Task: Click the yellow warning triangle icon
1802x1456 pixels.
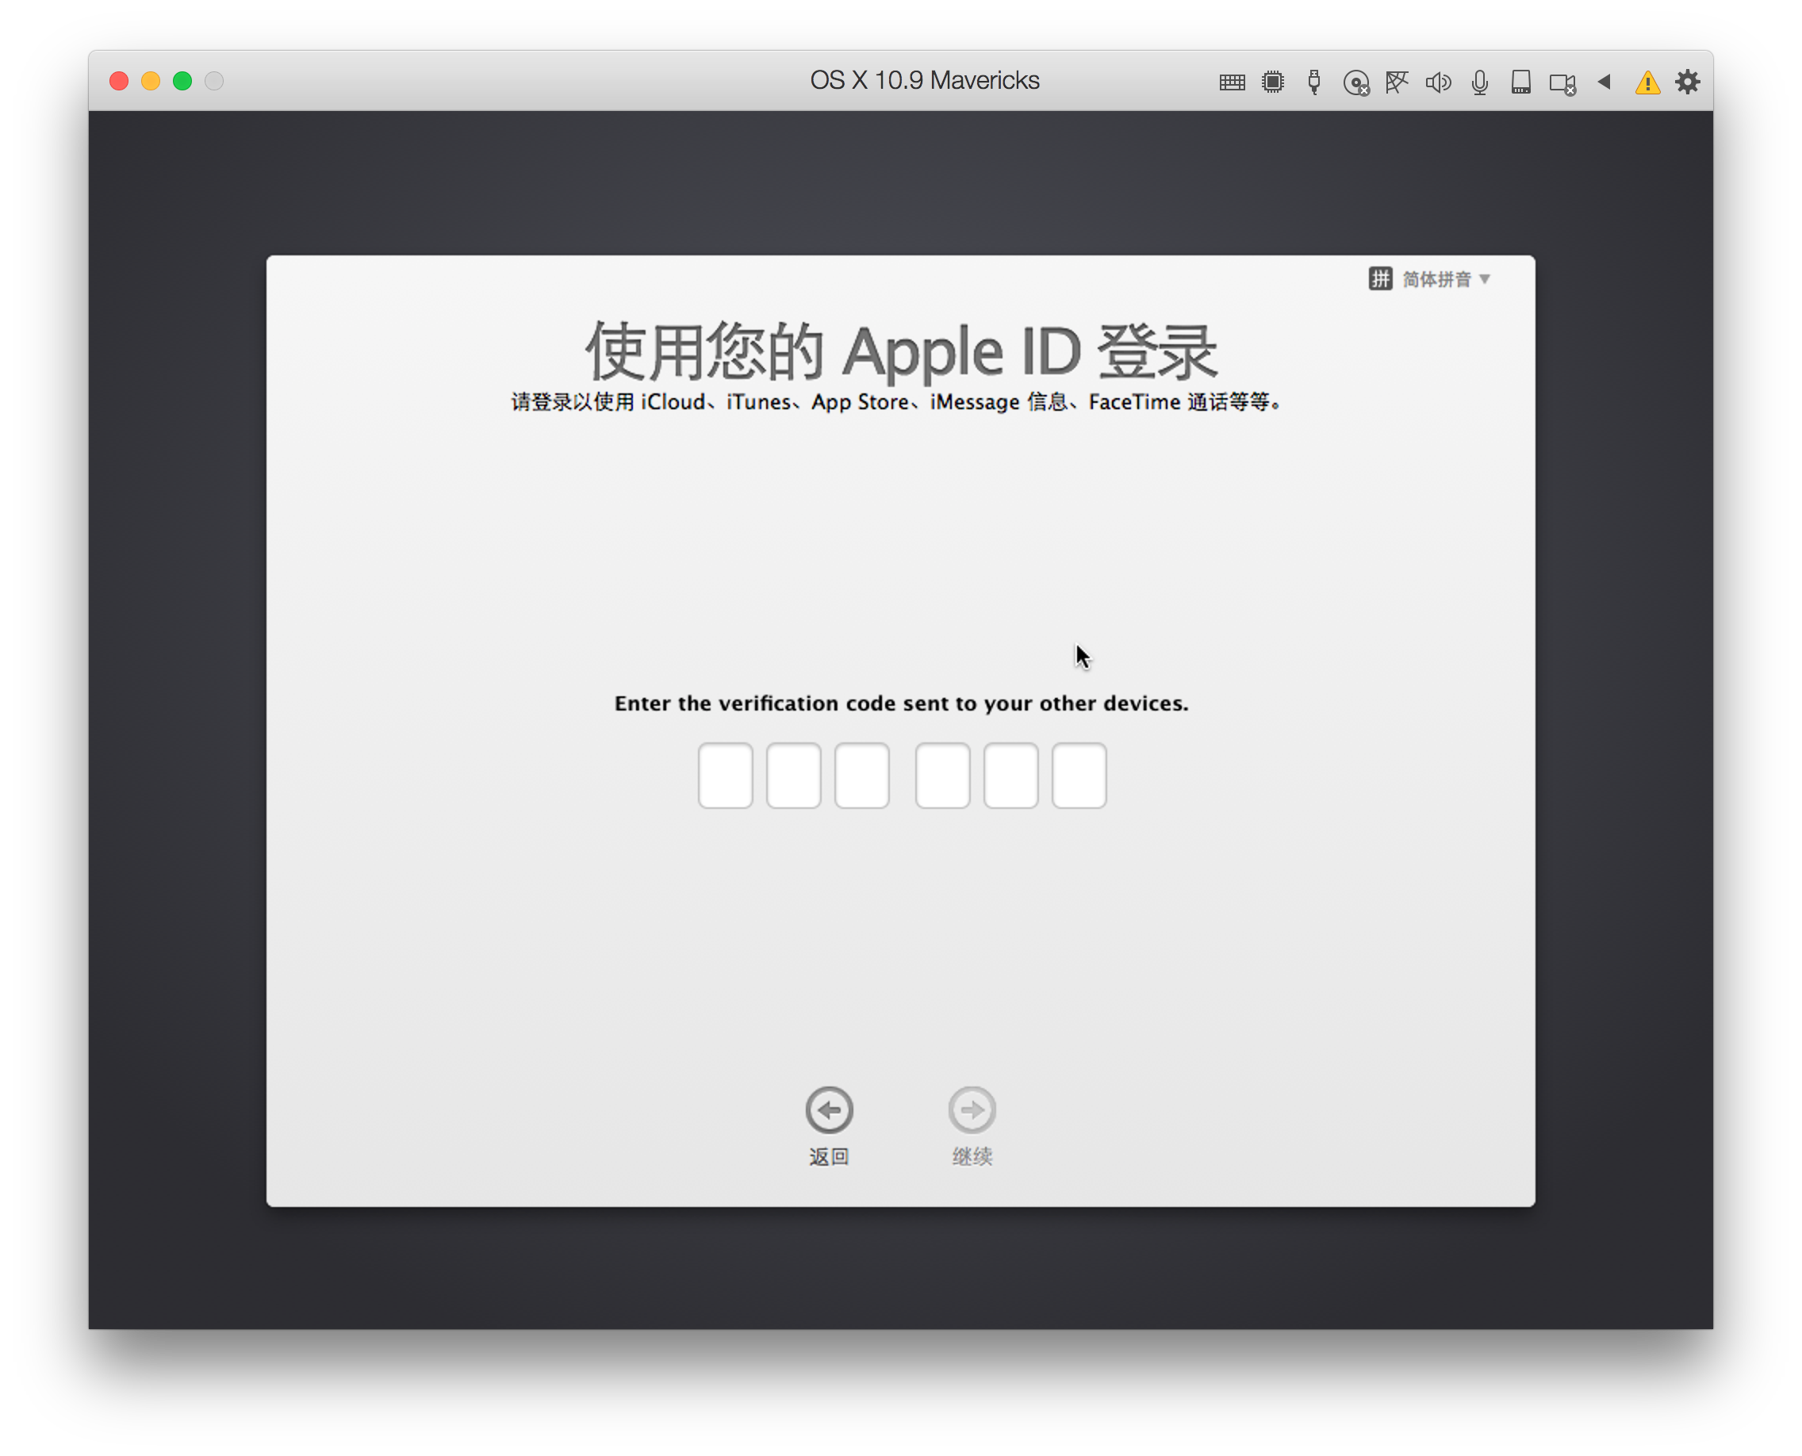Action: (x=1646, y=82)
